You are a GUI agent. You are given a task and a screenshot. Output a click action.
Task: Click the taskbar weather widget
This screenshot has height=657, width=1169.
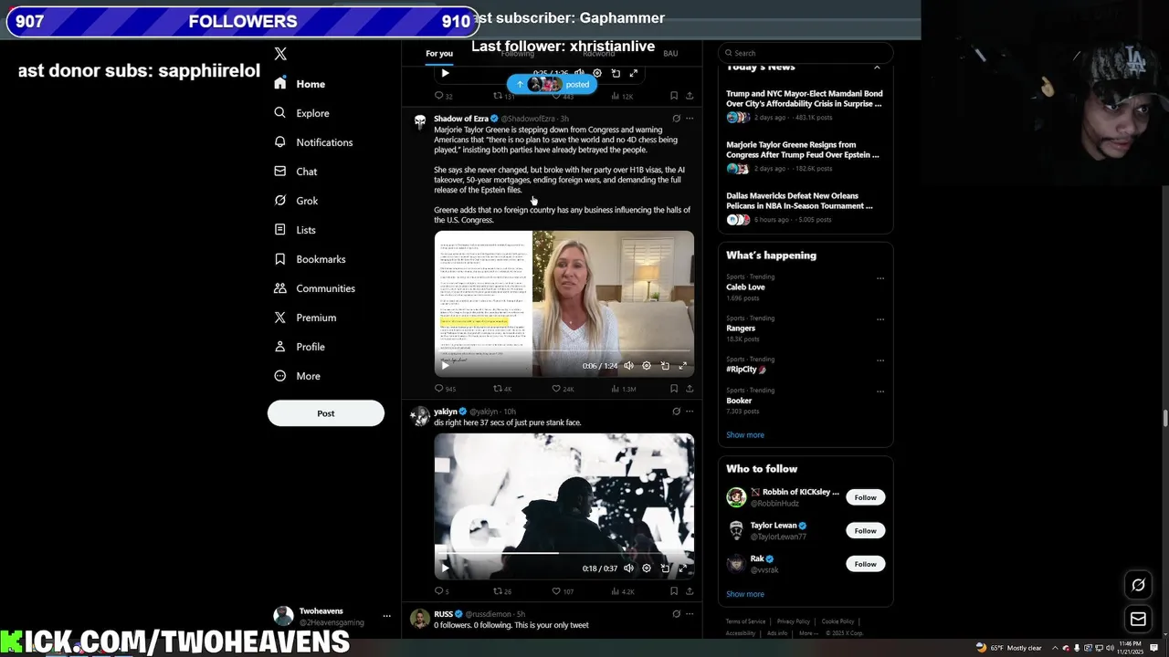click(1008, 648)
